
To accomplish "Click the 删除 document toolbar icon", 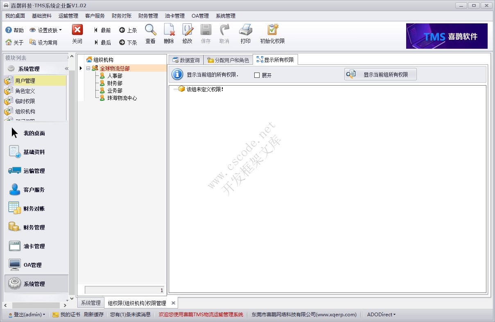I will tap(169, 30).
